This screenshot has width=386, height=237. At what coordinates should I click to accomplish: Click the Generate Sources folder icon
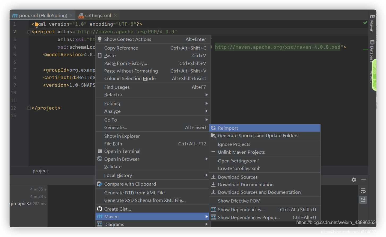(213, 136)
